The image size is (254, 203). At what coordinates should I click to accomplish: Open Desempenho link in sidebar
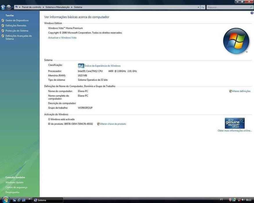click(12, 192)
